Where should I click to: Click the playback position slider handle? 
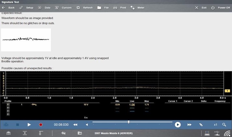129,122
